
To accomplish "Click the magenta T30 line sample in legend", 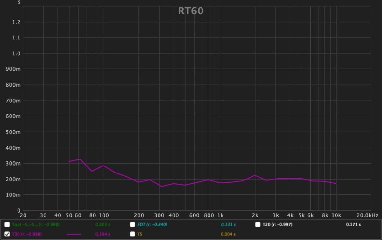I will [x=74, y=235].
